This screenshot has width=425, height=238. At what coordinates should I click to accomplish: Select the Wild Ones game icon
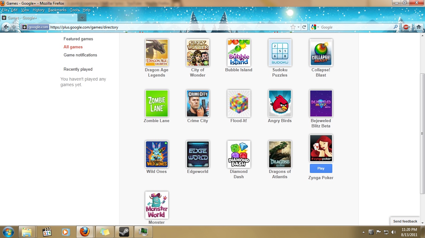click(157, 154)
